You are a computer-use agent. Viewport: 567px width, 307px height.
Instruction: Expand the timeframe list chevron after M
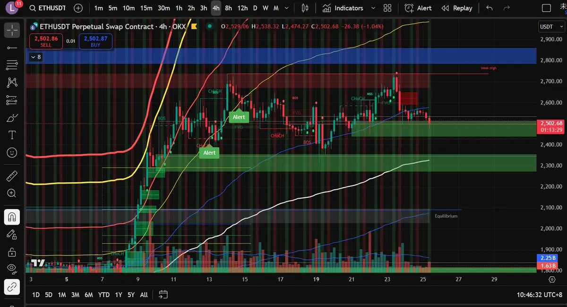tap(288, 8)
